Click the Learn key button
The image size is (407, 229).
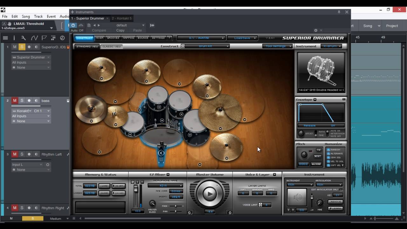coord(335,208)
